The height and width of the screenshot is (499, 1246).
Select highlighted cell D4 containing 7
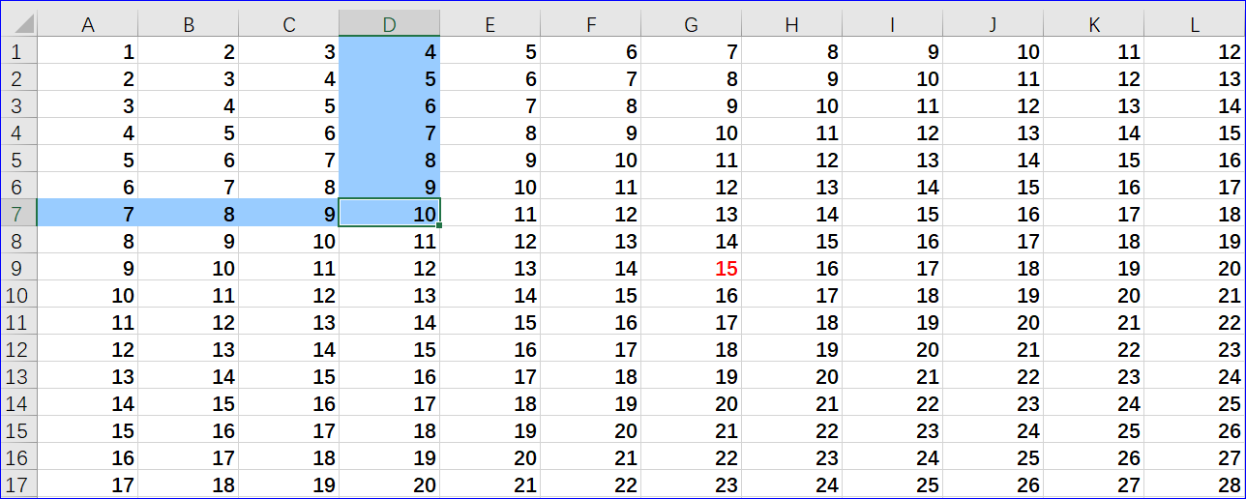[390, 132]
